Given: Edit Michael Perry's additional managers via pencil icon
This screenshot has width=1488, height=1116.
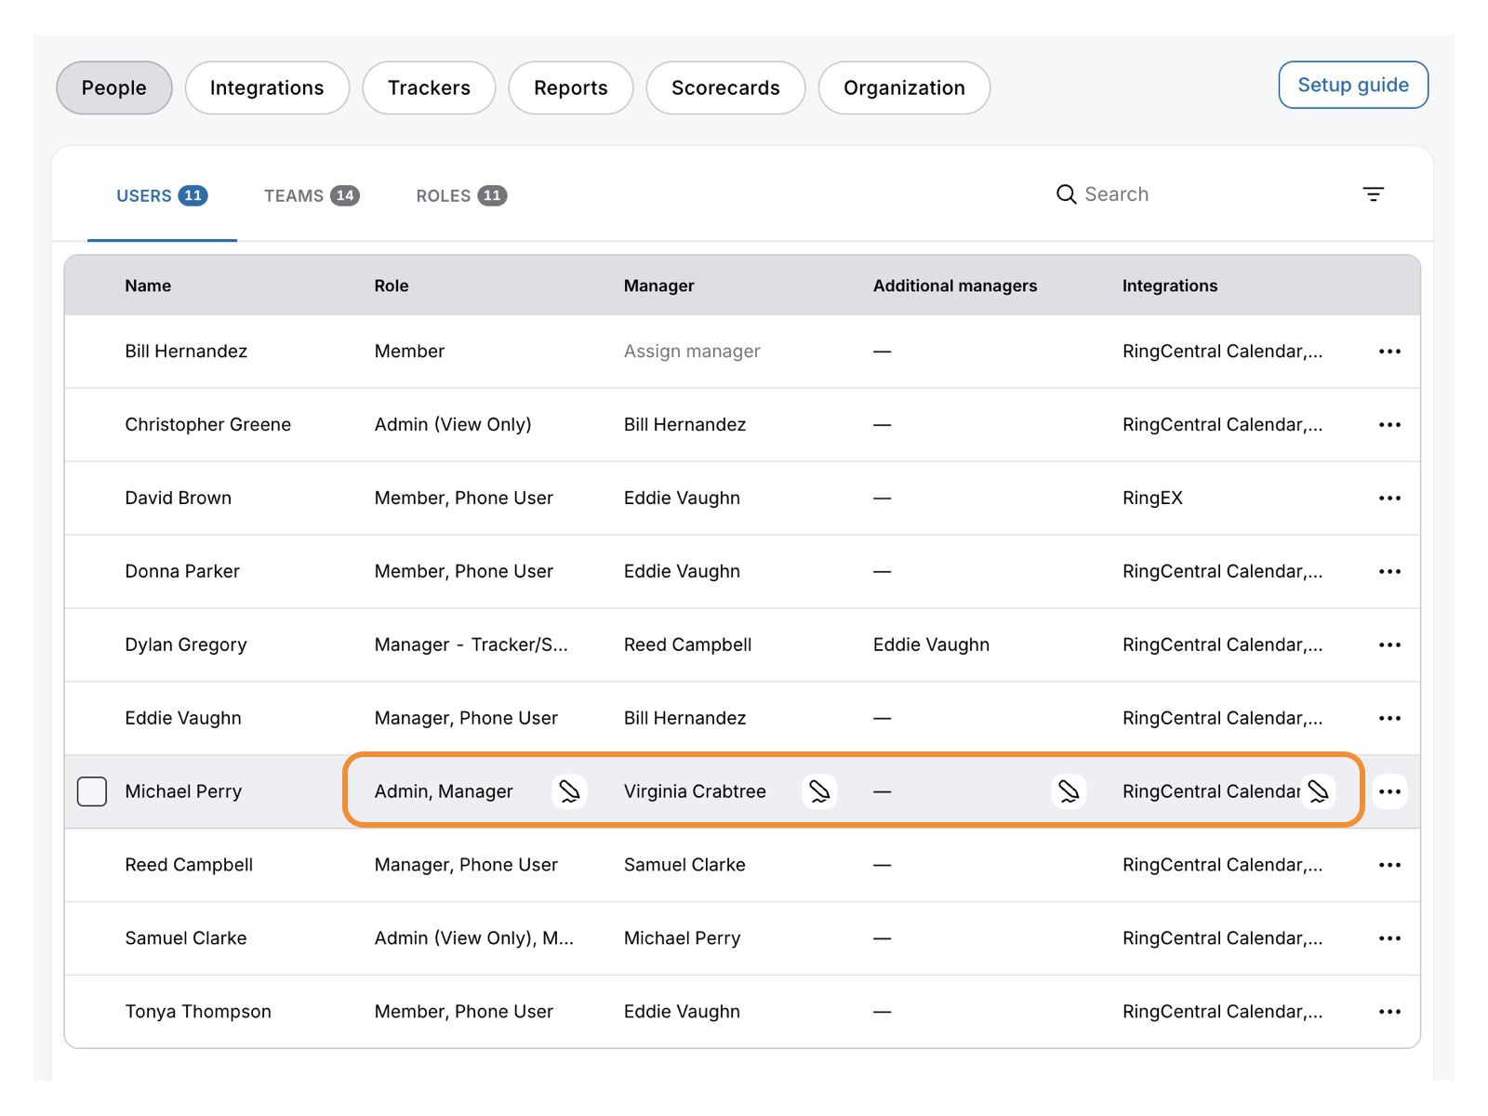Looking at the screenshot, I should point(1069,791).
